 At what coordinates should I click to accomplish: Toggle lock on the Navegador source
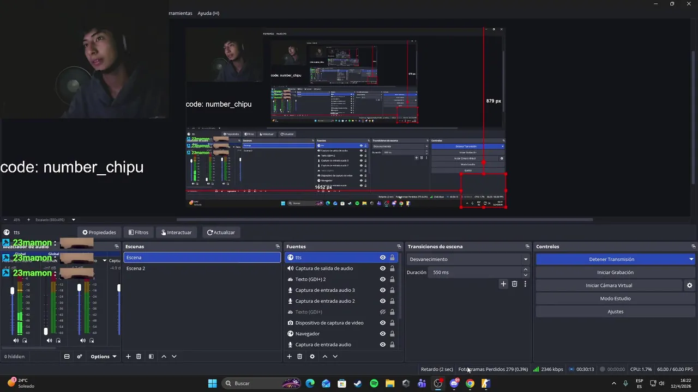coord(392,334)
